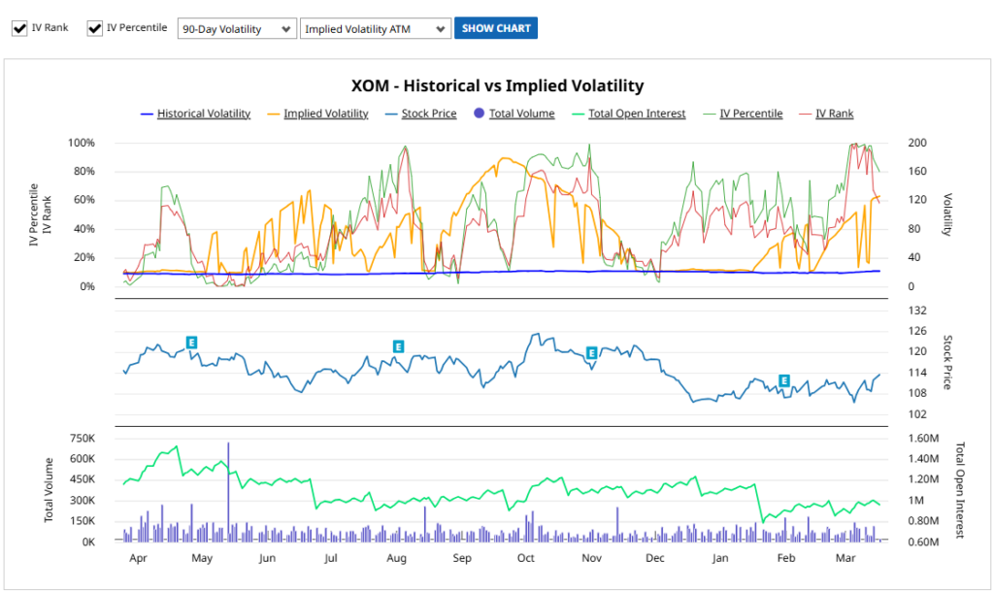994x591 pixels.
Task: Toggle Total Open Interest legend item
Action: (x=636, y=114)
